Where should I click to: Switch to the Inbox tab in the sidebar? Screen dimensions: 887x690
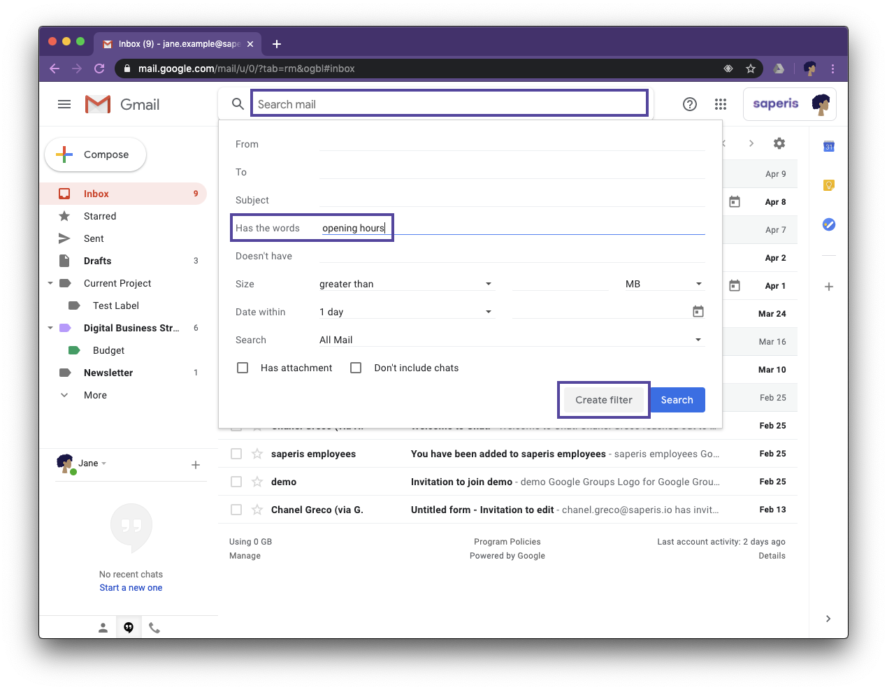point(96,194)
